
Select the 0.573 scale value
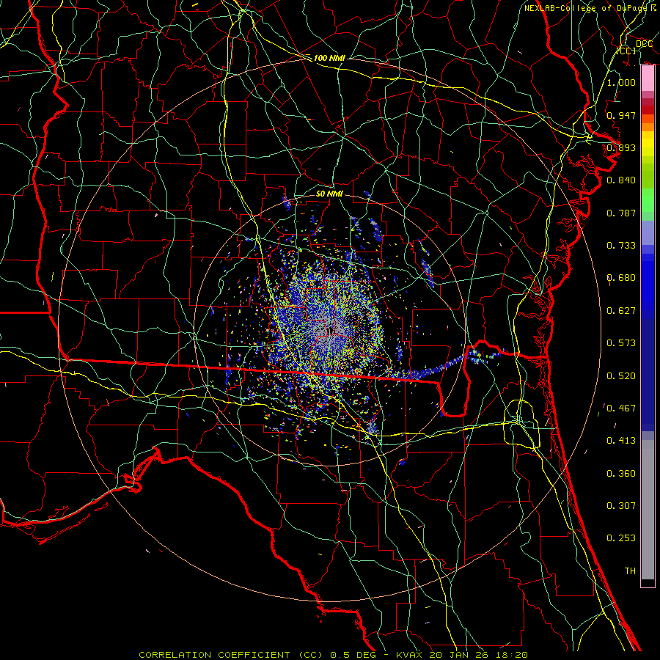621,343
